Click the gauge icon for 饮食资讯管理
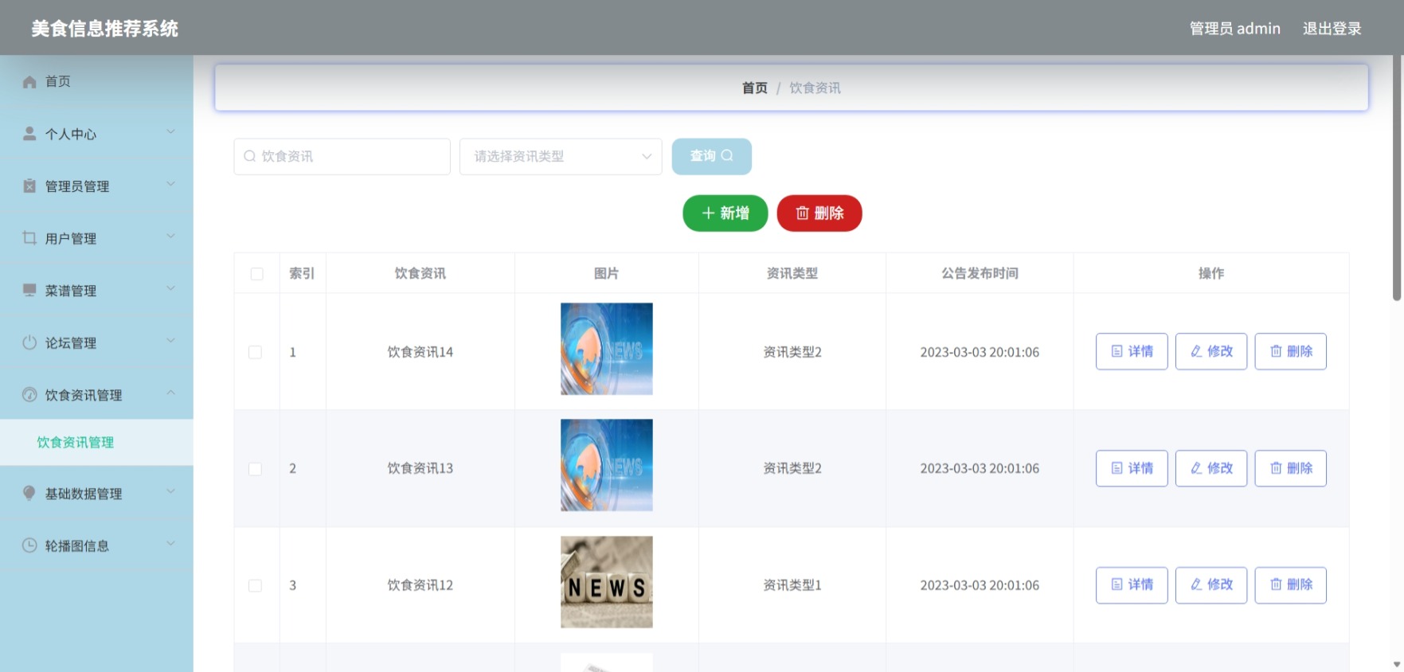Image resolution: width=1404 pixels, height=672 pixels. click(29, 394)
